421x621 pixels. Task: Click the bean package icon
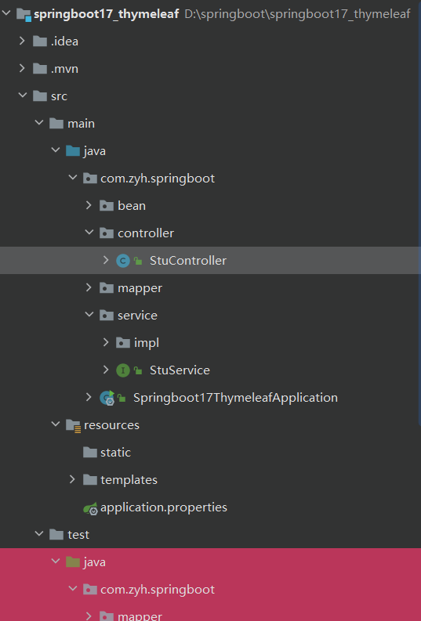click(x=107, y=206)
